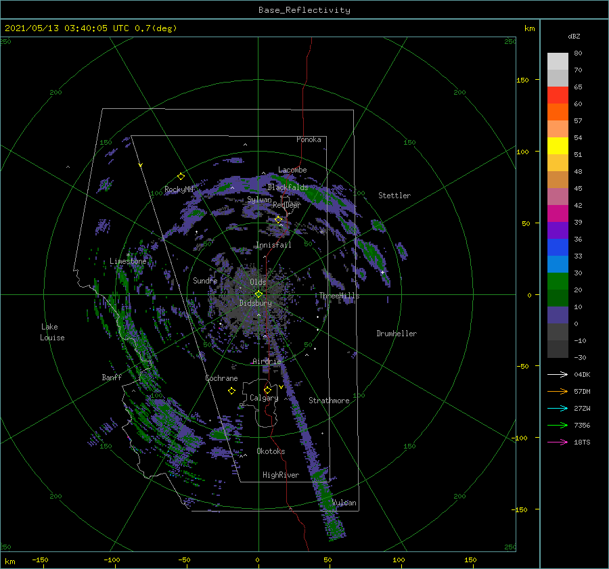The height and width of the screenshot is (569, 609).
Task: Pick the red swatch in the dBZ legend
Action: coord(558,95)
